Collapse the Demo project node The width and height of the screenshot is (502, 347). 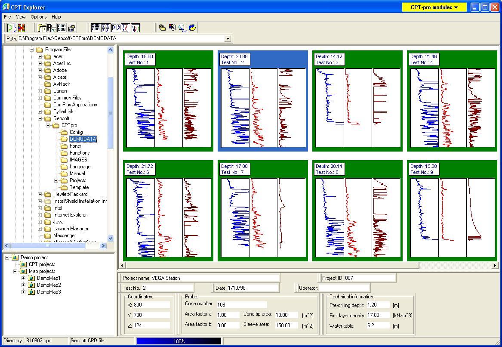tap(7, 257)
